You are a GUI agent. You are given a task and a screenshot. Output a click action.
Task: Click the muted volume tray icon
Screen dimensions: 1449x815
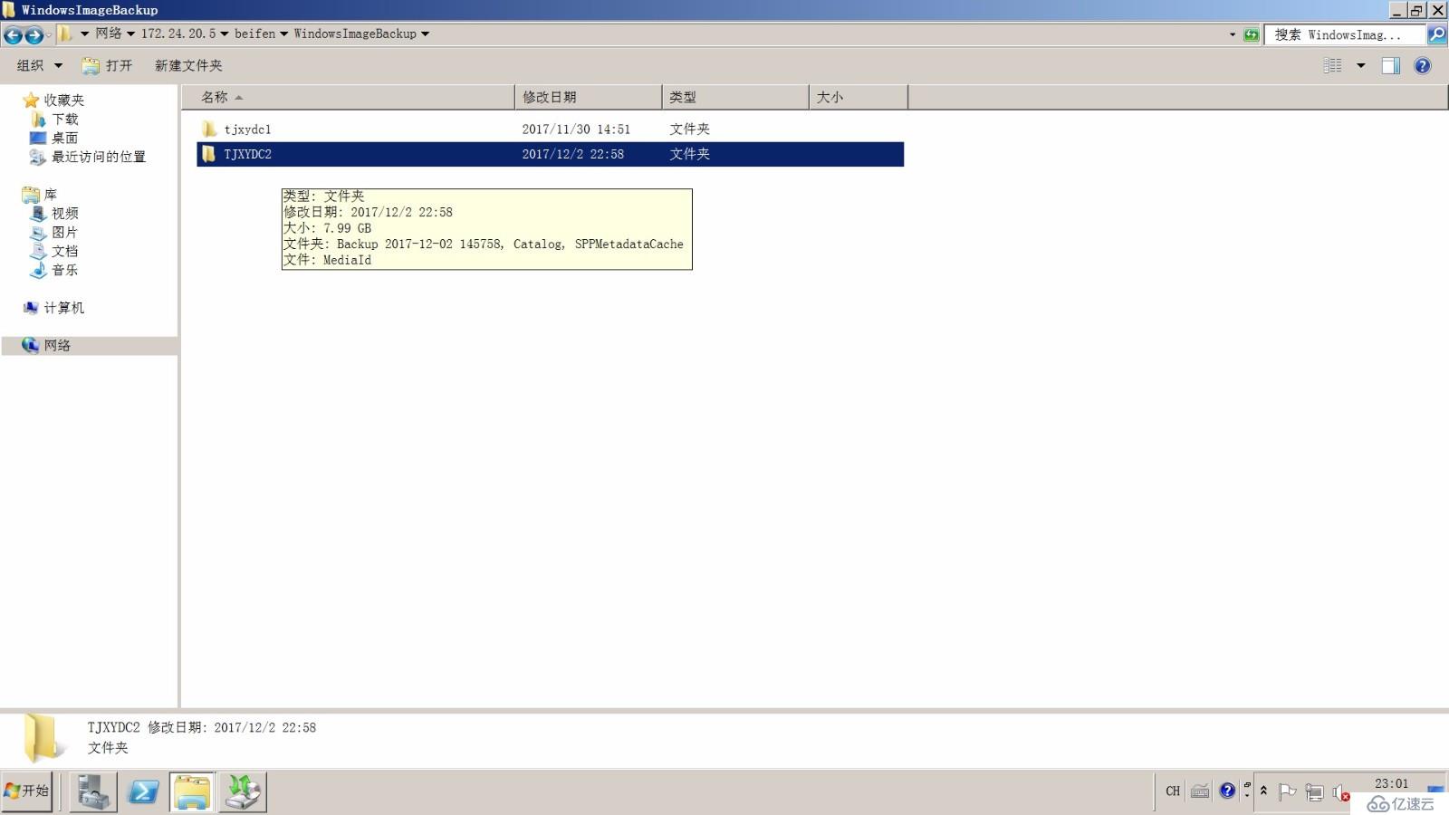(1341, 792)
